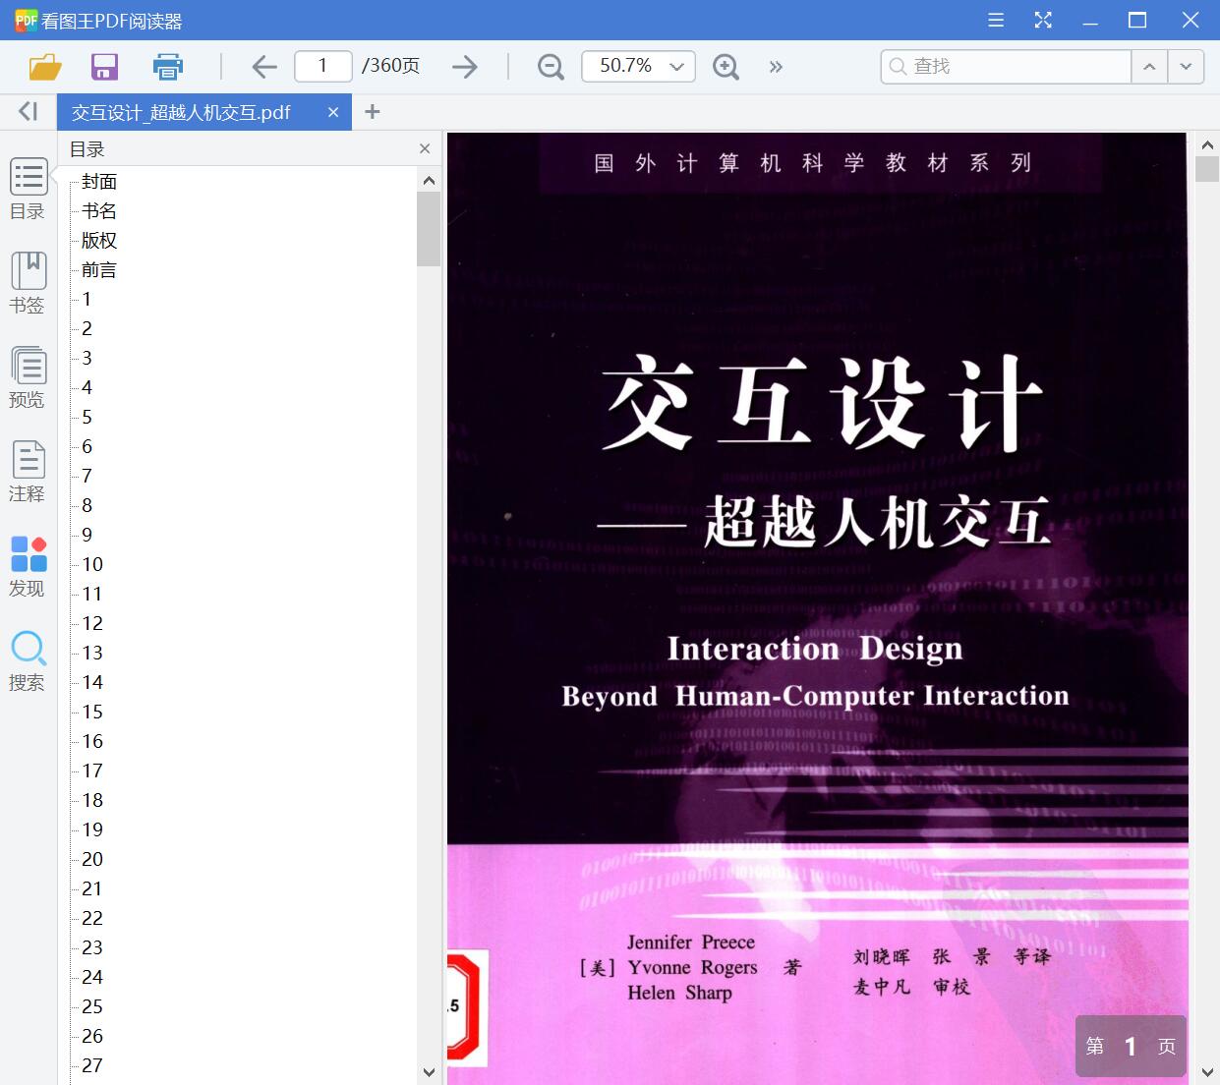This screenshot has width=1220, height=1085.
Task: Select outline entry 27
Action: pos(92,1066)
